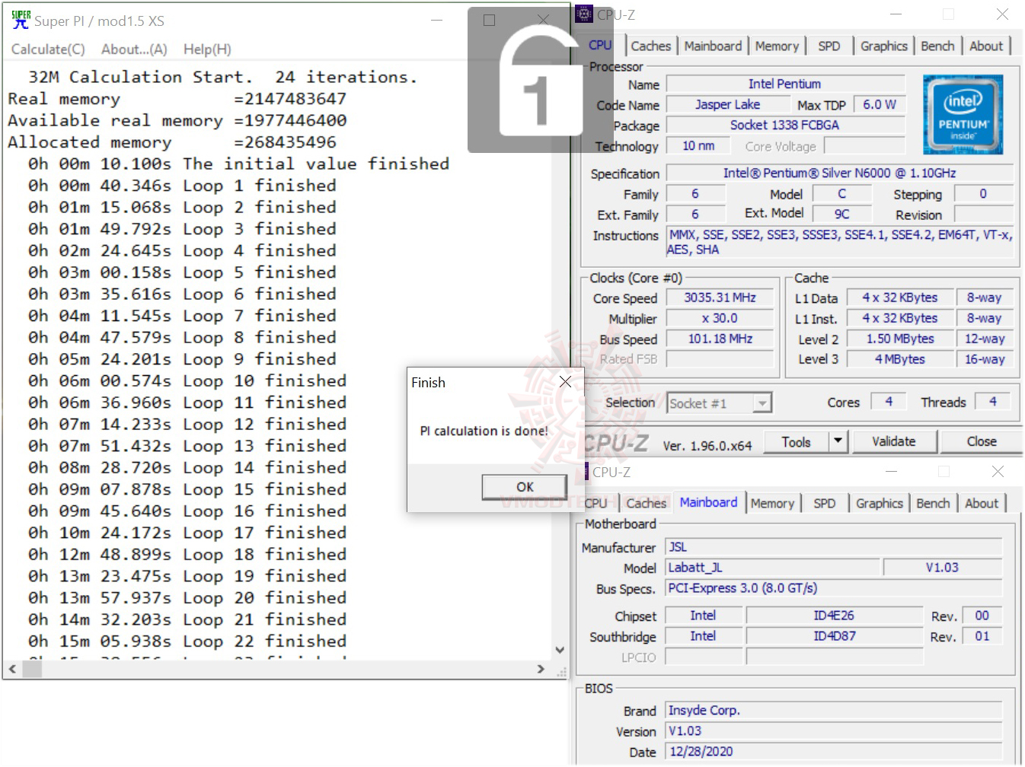Close the CPU-Z processor window via title bar X
The width and height of the screenshot is (1025, 767).
[1002, 14]
